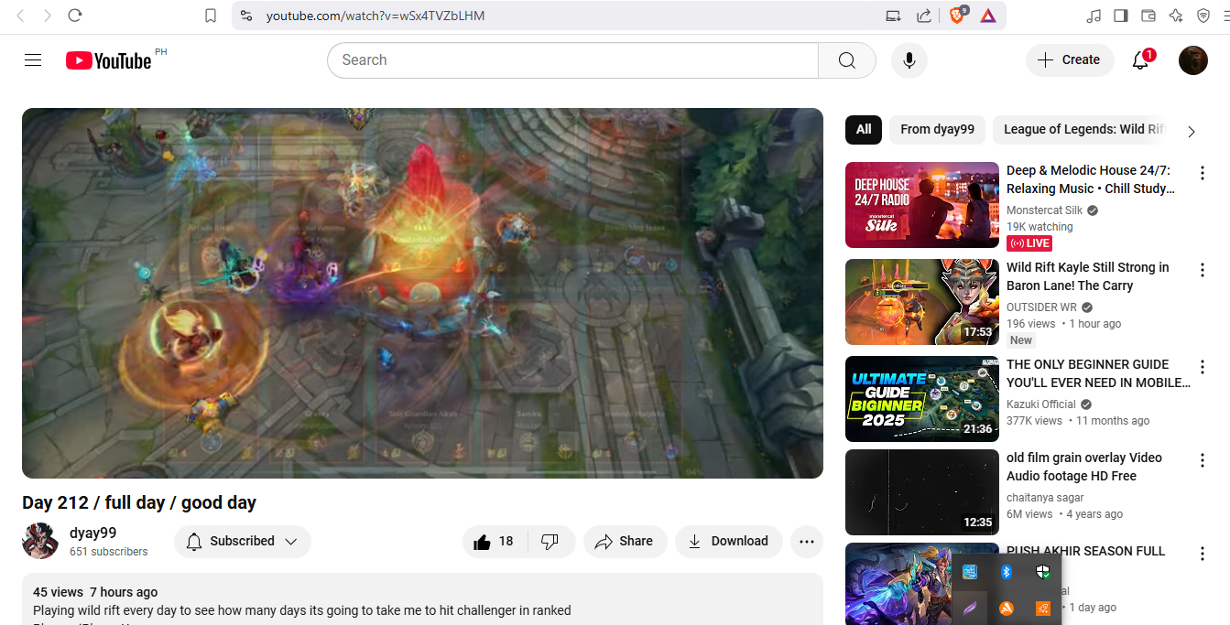Viewport: 1230px width, 625px height.
Task: Open old film grain 12:35 thumbnail
Action: (x=922, y=492)
